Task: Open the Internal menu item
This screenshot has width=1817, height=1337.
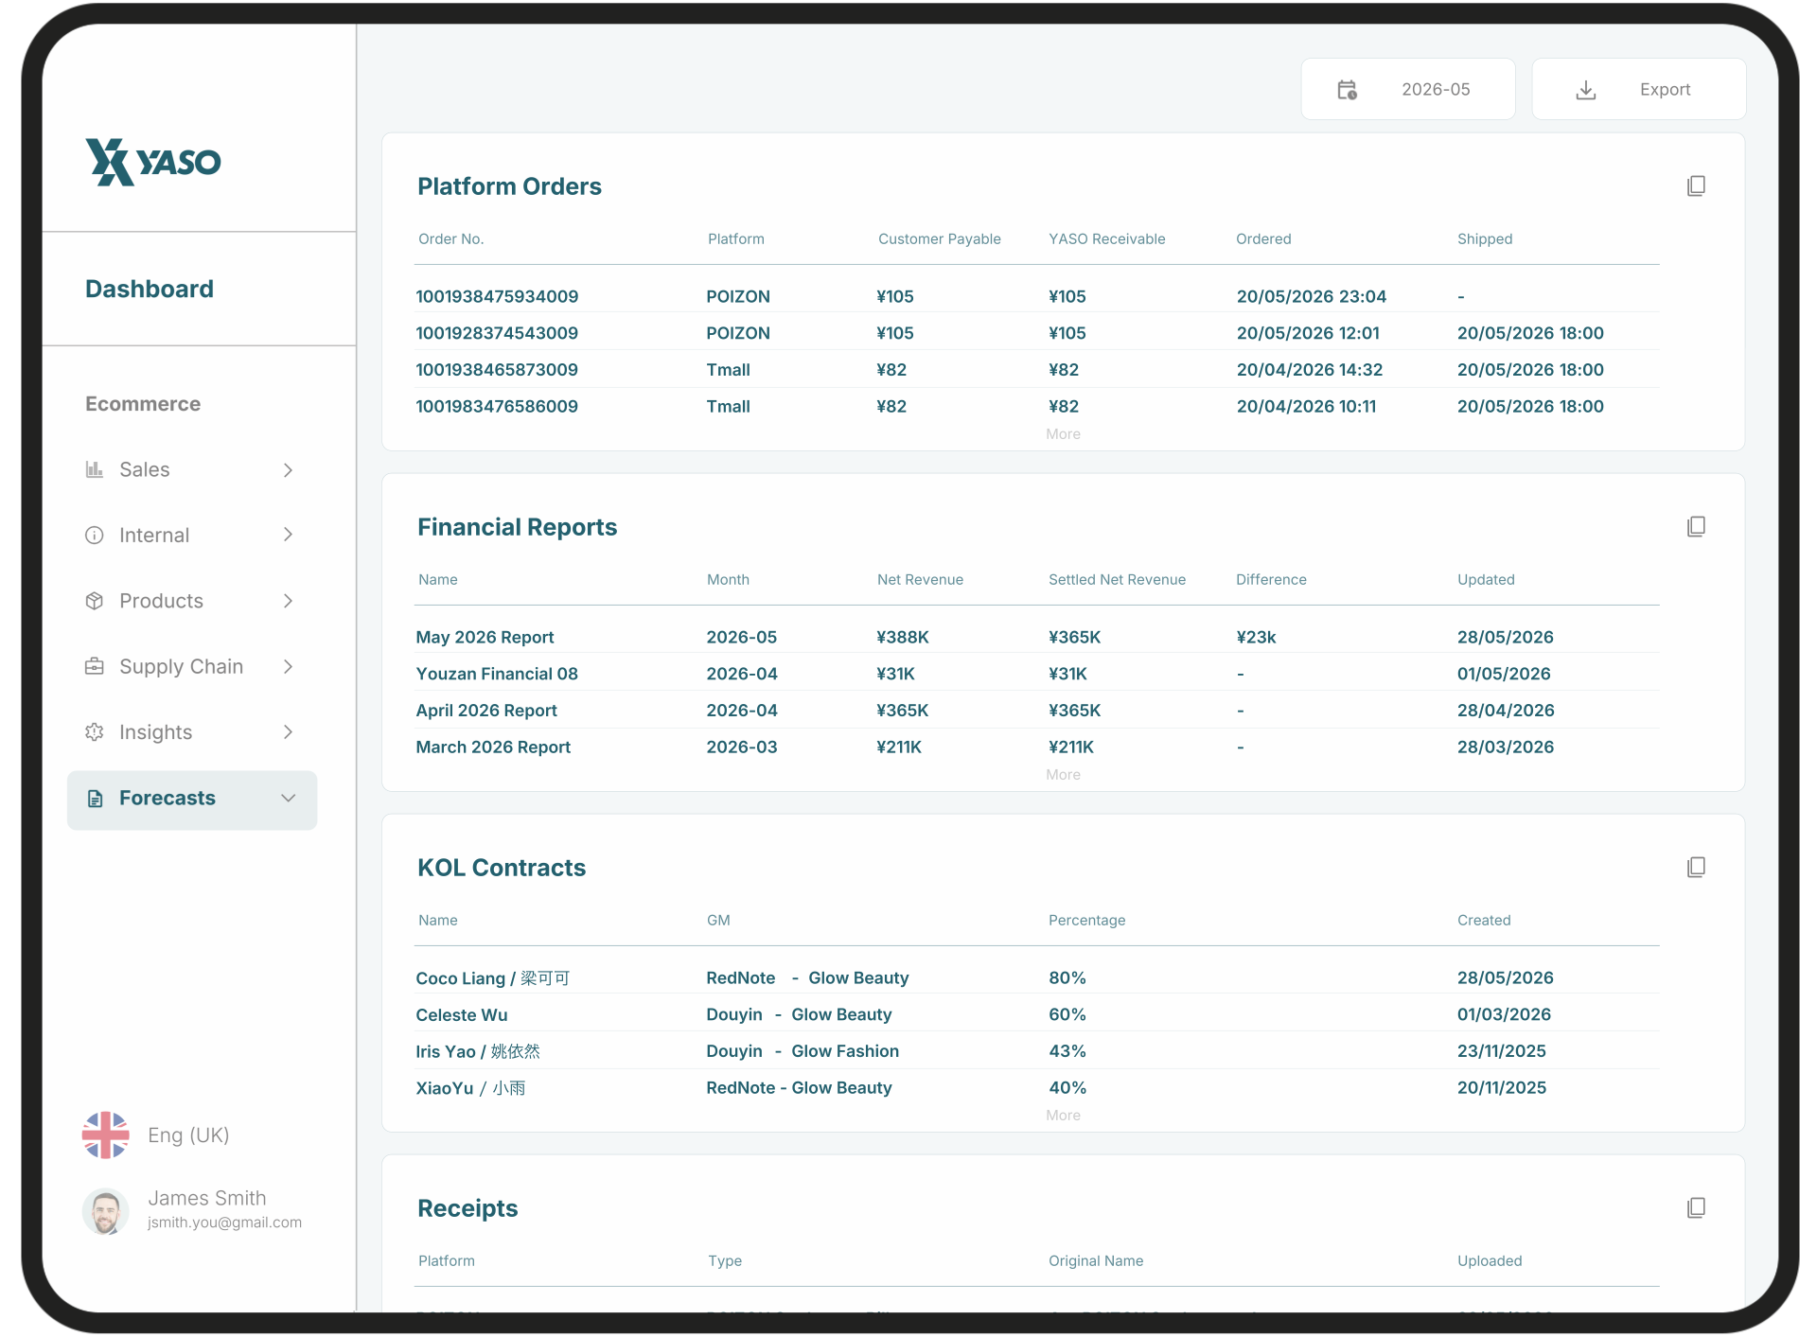Action: click(192, 536)
